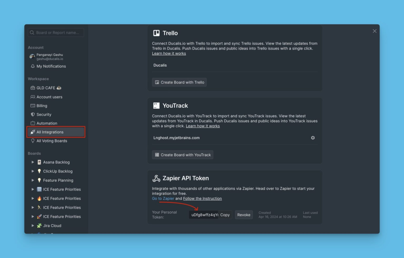Click the Trello logo icon
Viewport: 404px width, 258px height.
click(x=156, y=33)
